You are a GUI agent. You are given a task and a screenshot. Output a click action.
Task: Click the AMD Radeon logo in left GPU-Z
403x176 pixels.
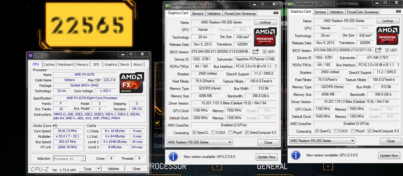coord(265,36)
